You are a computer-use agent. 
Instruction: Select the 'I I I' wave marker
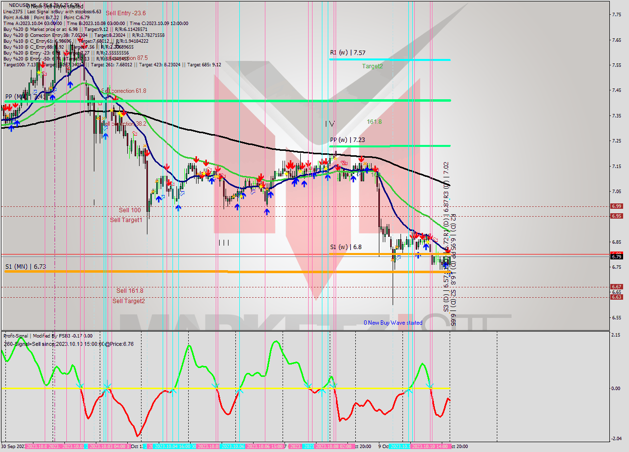click(x=224, y=242)
